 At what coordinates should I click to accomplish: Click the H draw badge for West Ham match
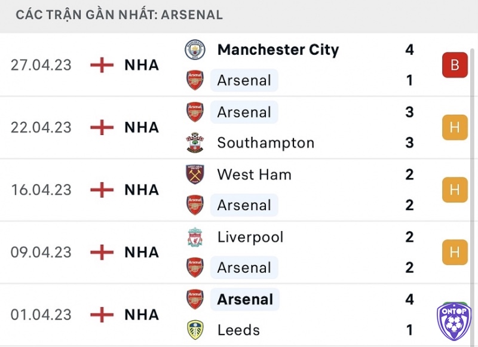pos(455,190)
